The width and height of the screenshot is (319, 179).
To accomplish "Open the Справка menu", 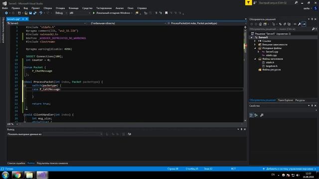I will [142, 8].
